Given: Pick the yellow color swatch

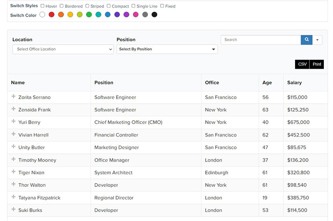Looking at the screenshot, I should (x=70, y=15).
